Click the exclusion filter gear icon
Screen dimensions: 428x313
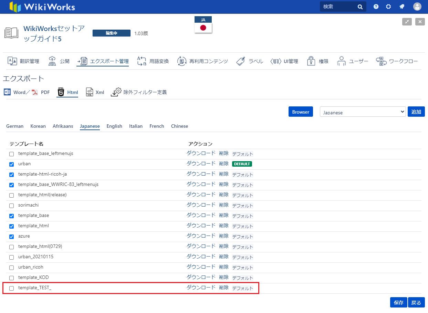point(116,92)
